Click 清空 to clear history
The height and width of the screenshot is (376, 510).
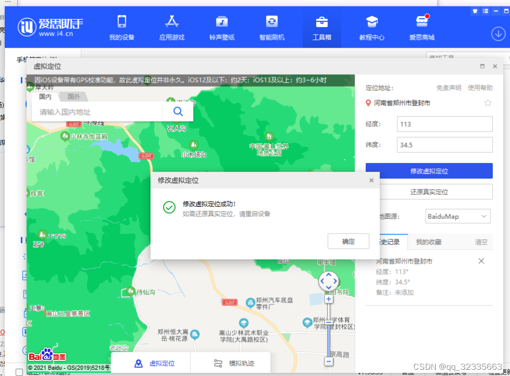coord(481,242)
